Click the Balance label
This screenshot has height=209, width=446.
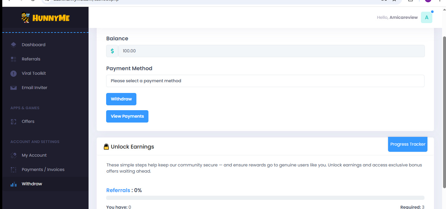(117, 38)
